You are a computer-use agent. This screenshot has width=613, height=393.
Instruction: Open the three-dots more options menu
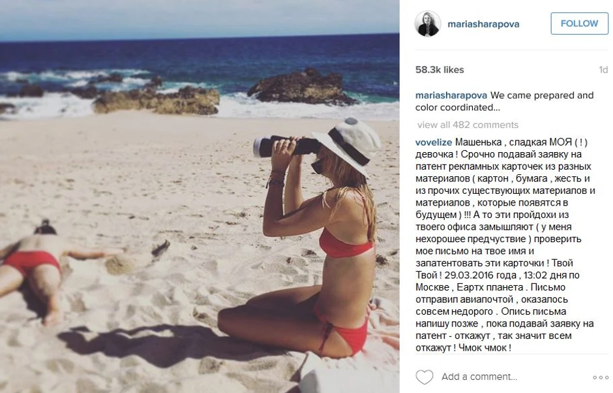tap(601, 377)
